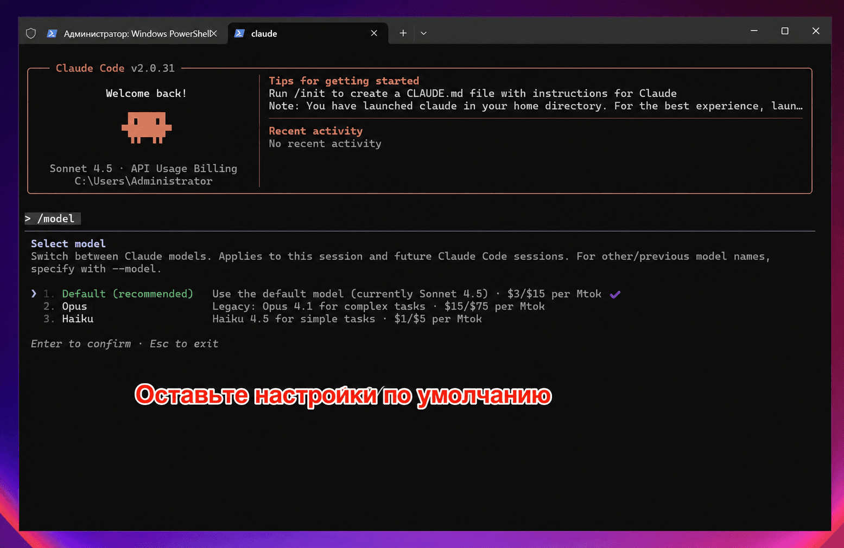Click the 'Run /init to create a CLAUDE.md' tip
Viewport: 844px width, 548px height.
pyautogui.click(x=473, y=93)
